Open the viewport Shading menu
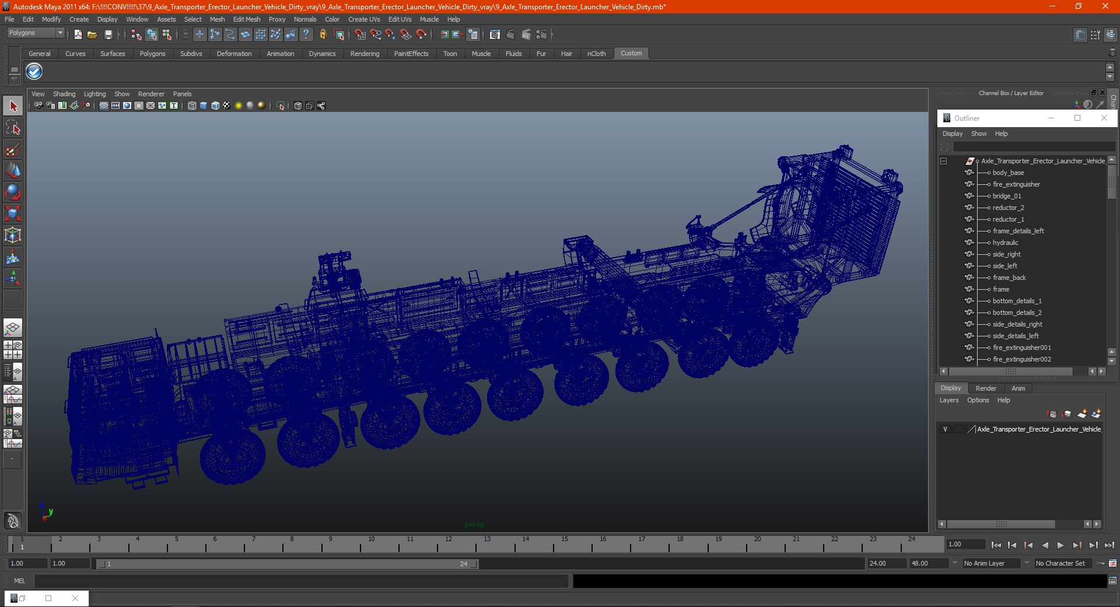The height and width of the screenshot is (607, 1120). pyautogui.click(x=64, y=94)
